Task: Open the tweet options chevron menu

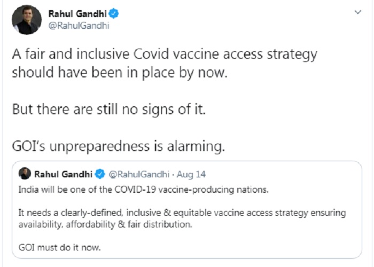Action: tap(357, 12)
